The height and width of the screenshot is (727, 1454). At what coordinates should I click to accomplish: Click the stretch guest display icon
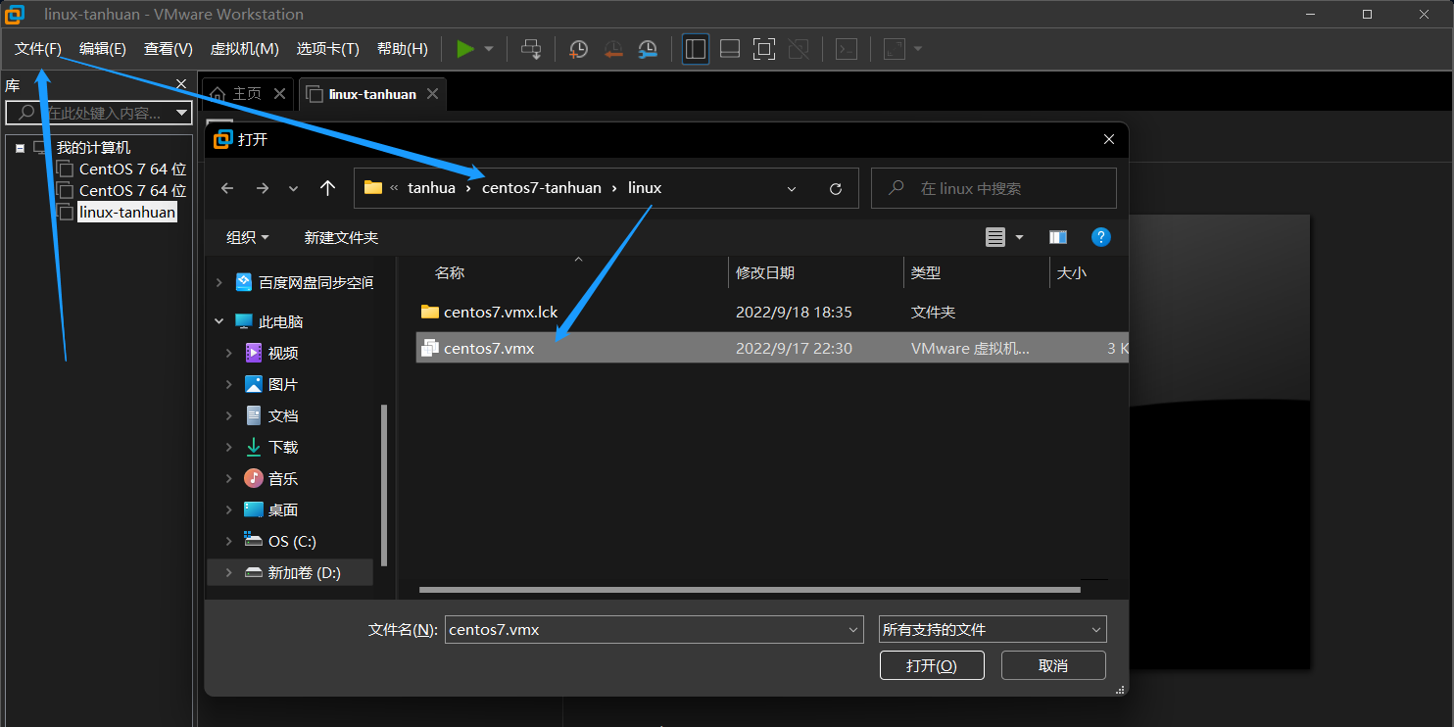pos(895,49)
